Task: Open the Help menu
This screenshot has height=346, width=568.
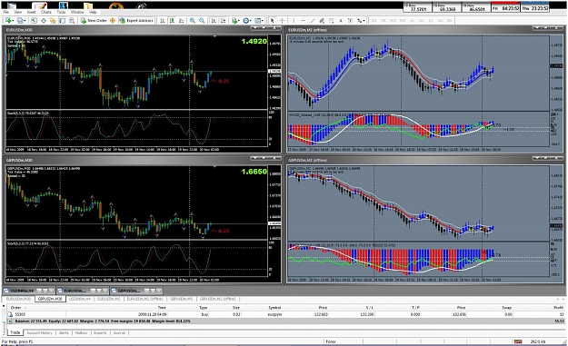Action: pos(93,12)
